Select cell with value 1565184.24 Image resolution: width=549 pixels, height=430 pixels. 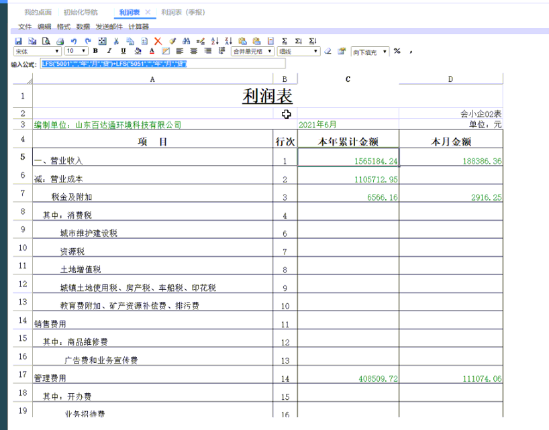tap(348, 157)
